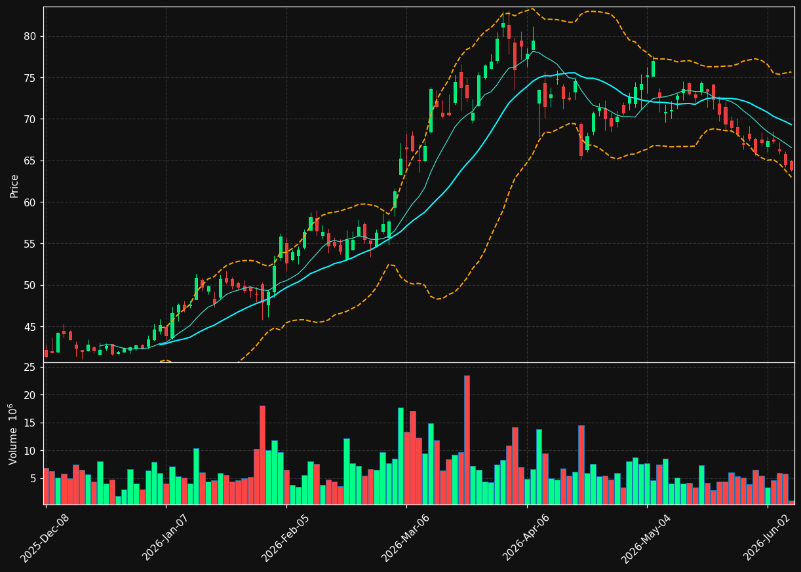801x572 pixels.
Task: Click the tiny last volume bar at chart end
Action: tap(791, 503)
